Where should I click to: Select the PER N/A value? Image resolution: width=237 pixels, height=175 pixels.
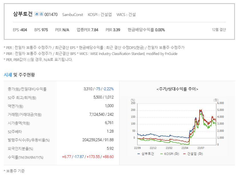click(62, 30)
